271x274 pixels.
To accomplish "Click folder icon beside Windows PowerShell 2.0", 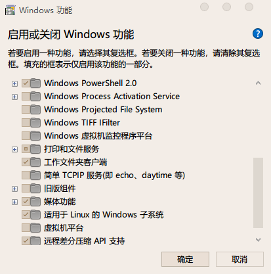I will (x=35, y=83).
